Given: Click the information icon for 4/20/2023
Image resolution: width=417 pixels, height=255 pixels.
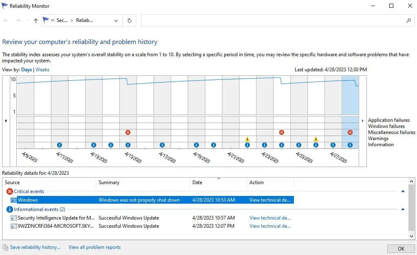Looking at the screenshot, I should click(x=214, y=145).
